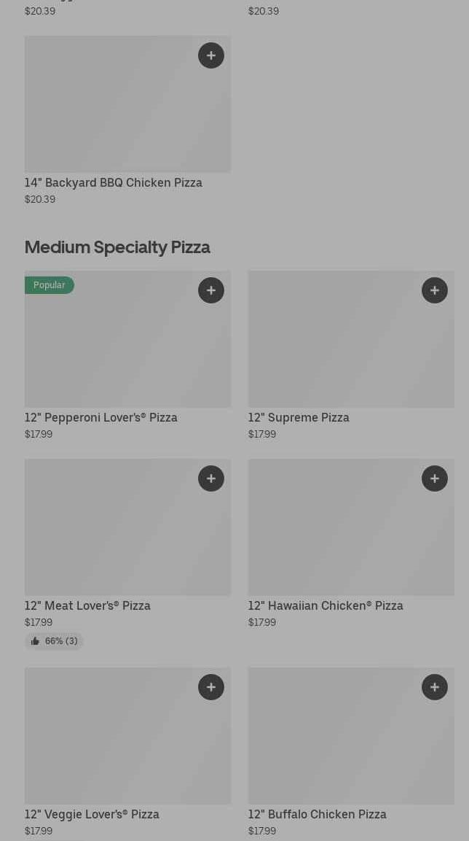Screen dimensions: 469x841
Task: Select 12" Veggie Lover's Pizza title
Action: pyautogui.click(x=92, y=814)
